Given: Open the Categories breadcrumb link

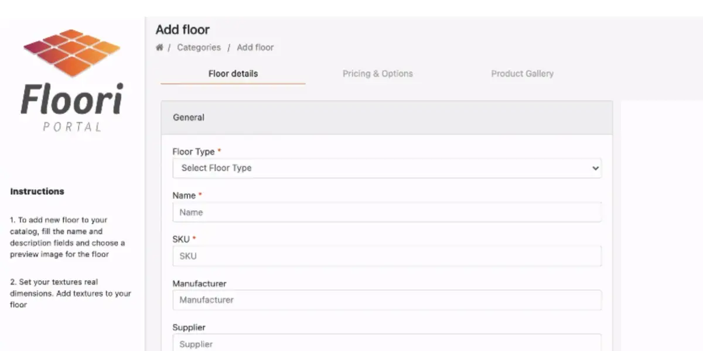Looking at the screenshot, I should 199,47.
